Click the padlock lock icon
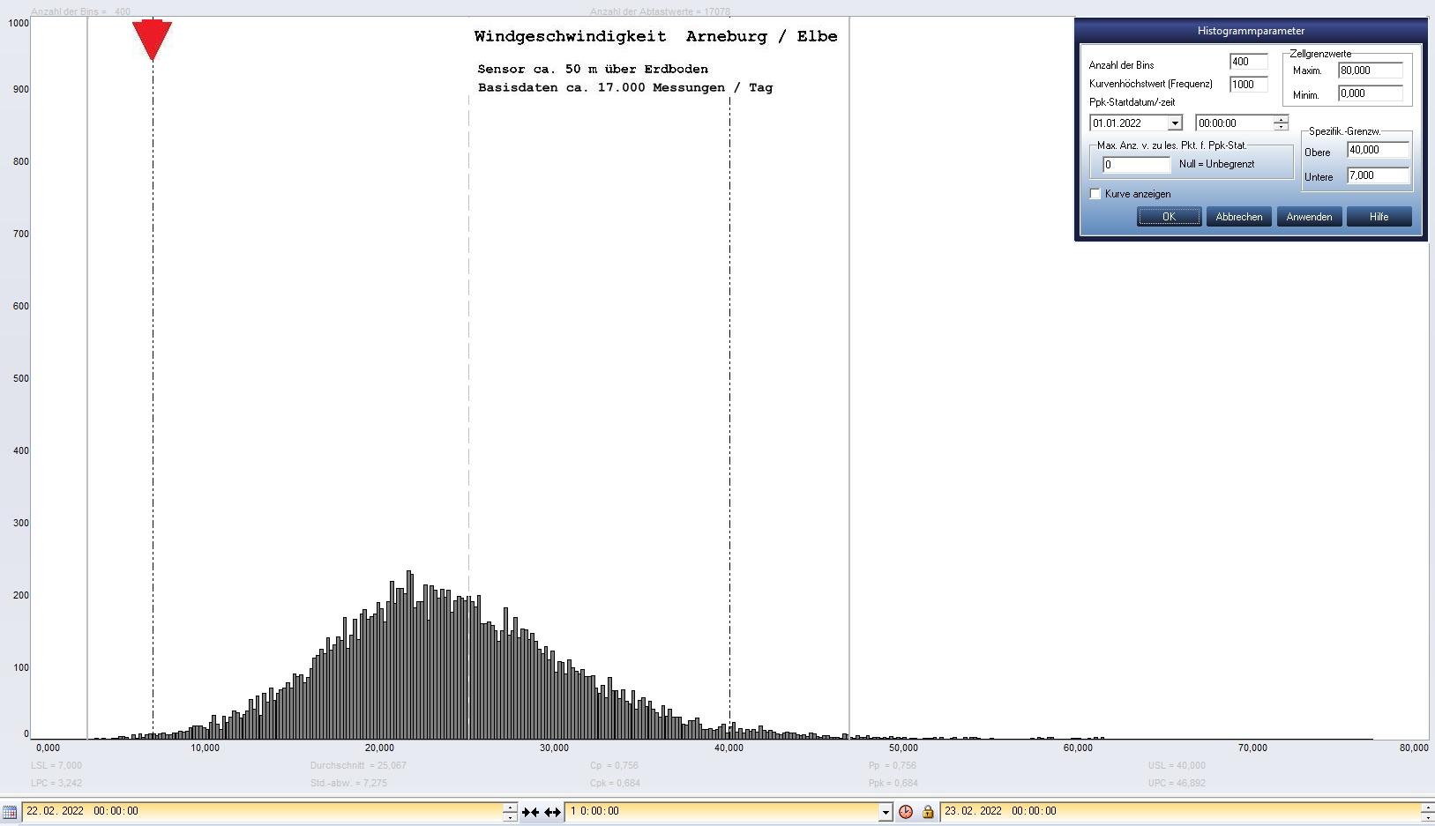1435x826 pixels. (927, 812)
